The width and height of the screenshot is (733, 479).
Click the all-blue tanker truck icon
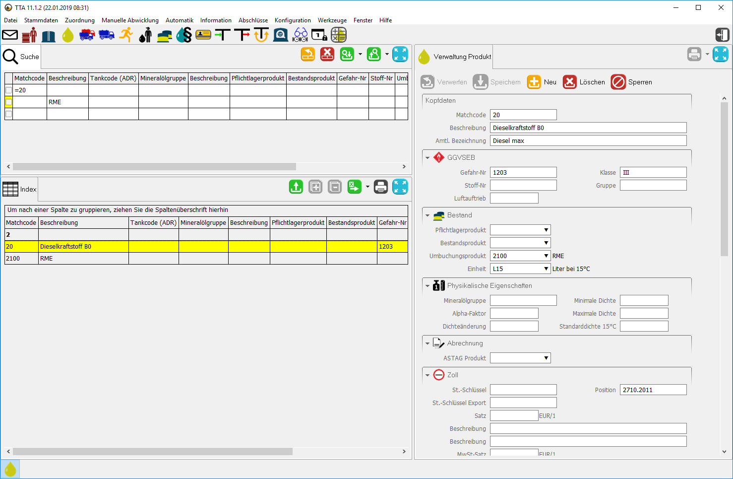(x=107, y=35)
